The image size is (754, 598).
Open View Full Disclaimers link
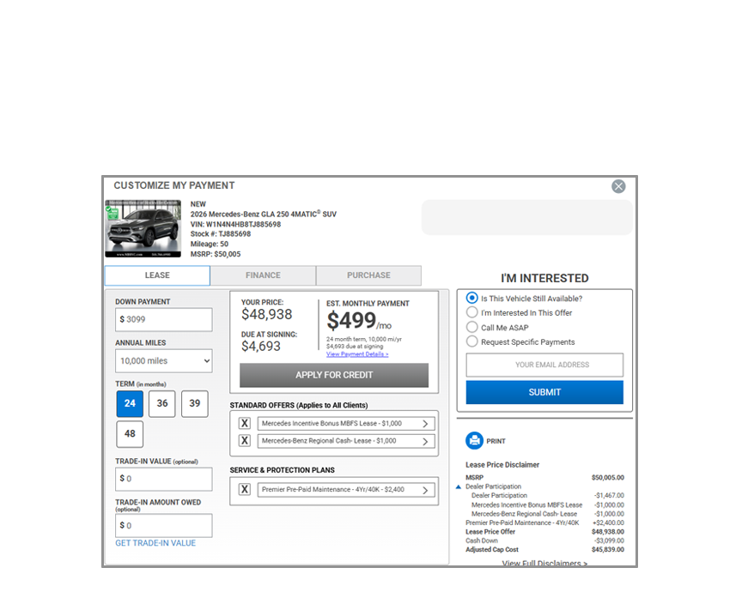[x=544, y=563]
